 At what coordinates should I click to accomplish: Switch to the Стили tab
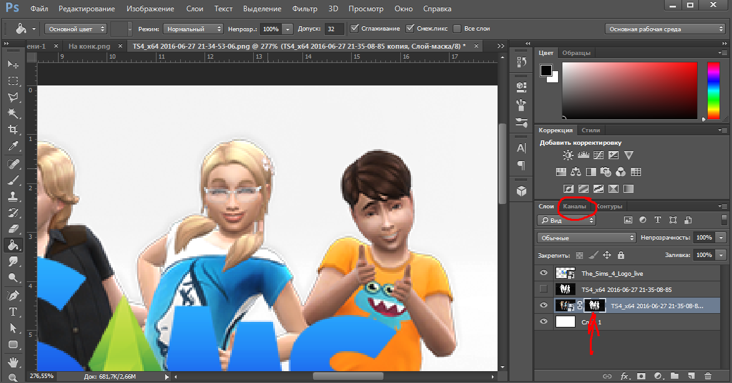tap(590, 130)
